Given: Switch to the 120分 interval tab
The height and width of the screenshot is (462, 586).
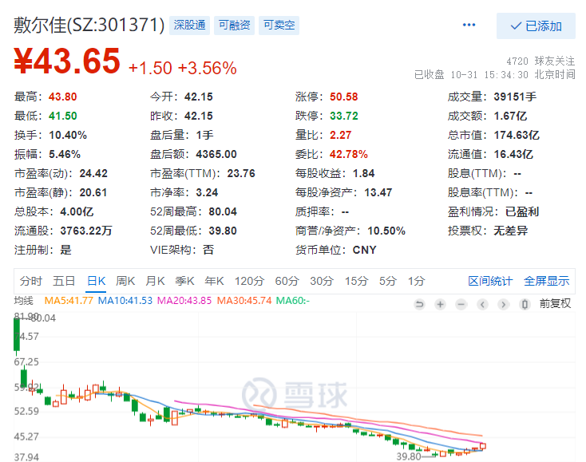Looking at the screenshot, I should click(x=249, y=281).
